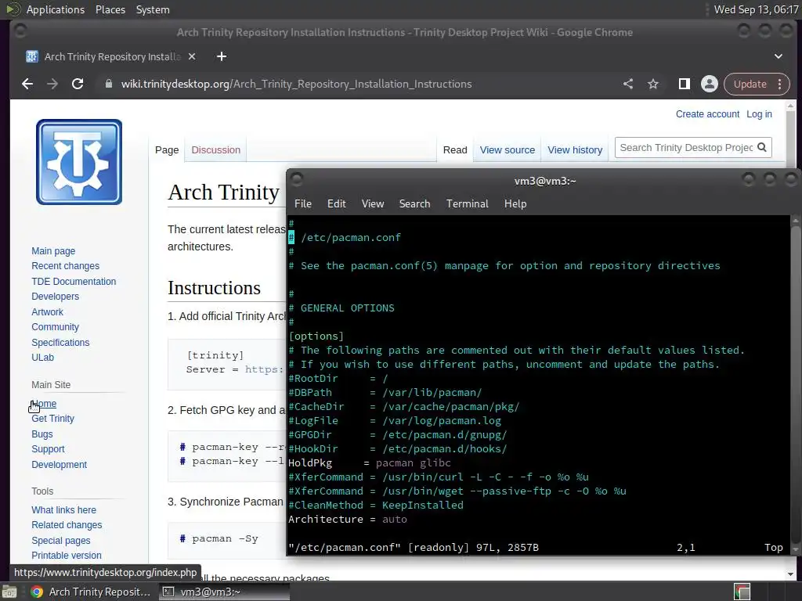
Task: Click the HoldPkg line in the terminal
Action: point(370,463)
